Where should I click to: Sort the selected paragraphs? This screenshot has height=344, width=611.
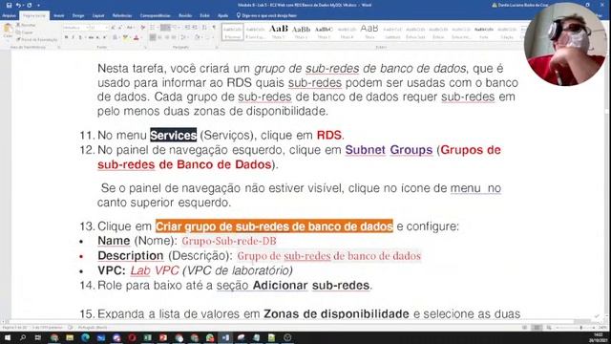coord(204,28)
